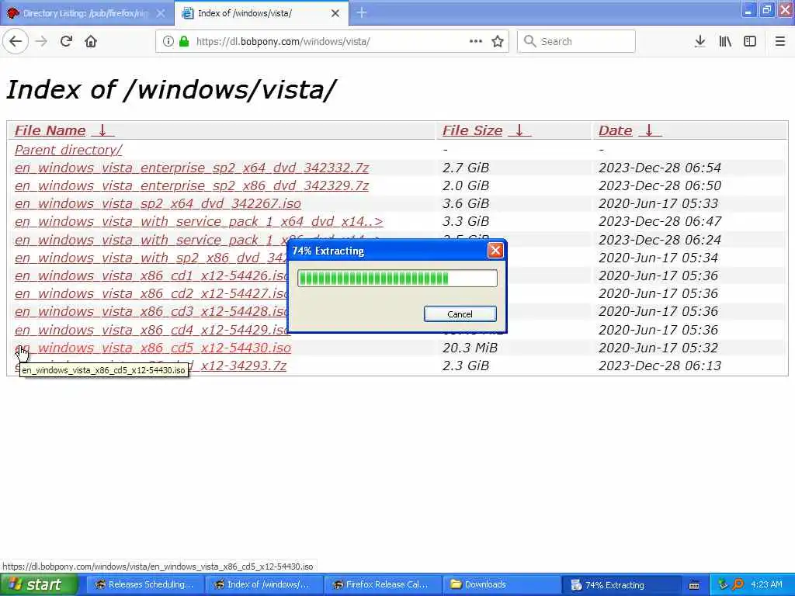
Task: Open the Firefox hamburger menu
Action: (x=779, y=41)
